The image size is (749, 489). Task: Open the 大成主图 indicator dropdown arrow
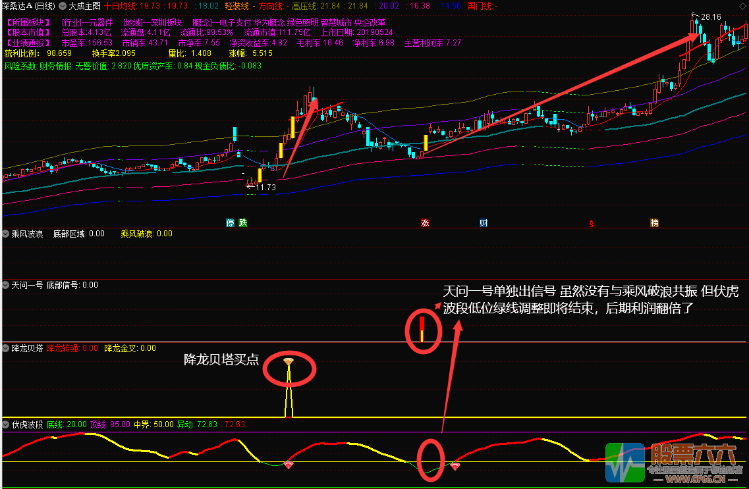pos(63,6)
